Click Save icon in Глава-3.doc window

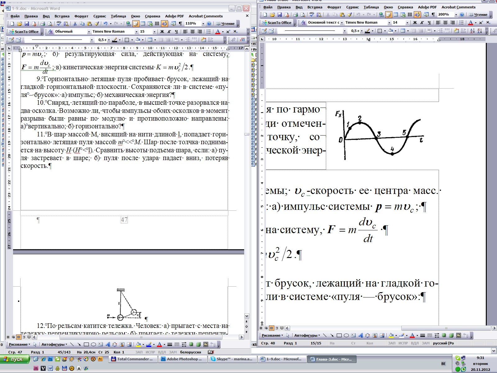click(x=280, y=15)
